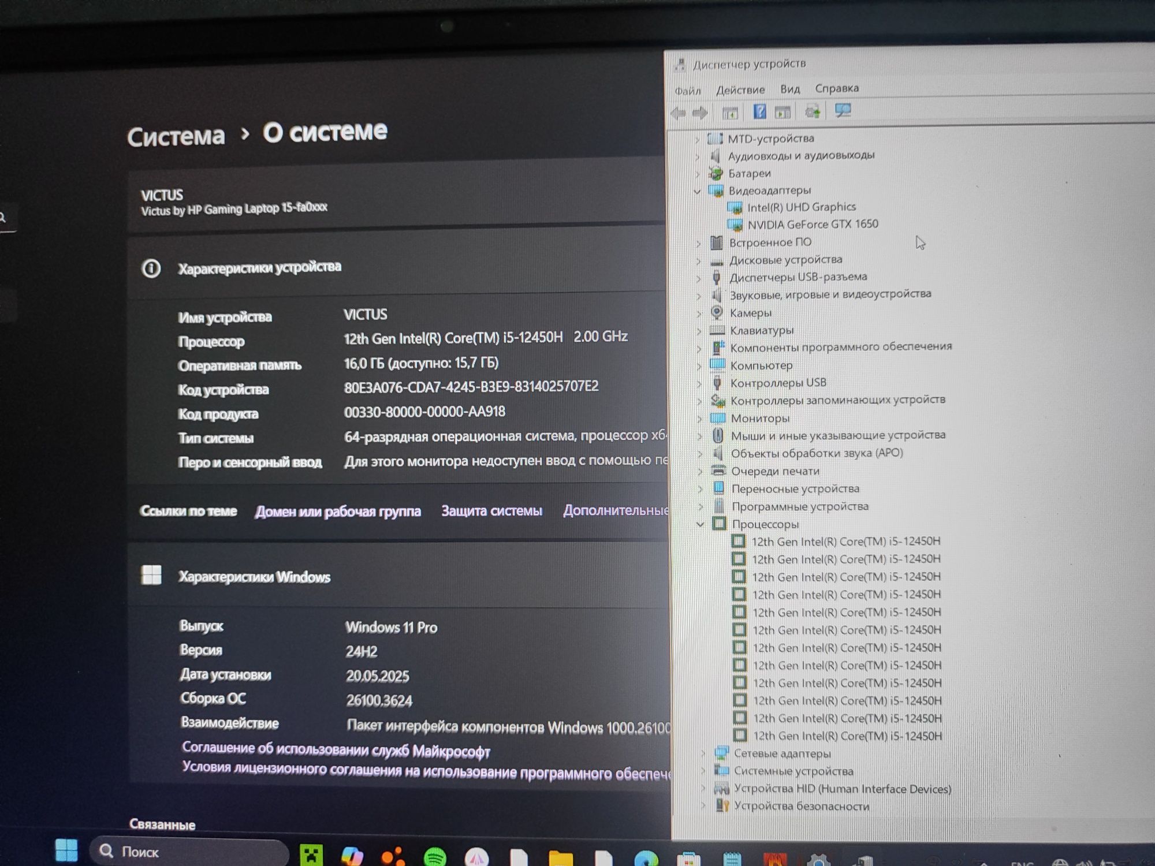Click device code value 80E3A076-CDA7-4245-B3E9-8314025707E2
Viewport: 1155px width, 866px height.
click(471, 387)
